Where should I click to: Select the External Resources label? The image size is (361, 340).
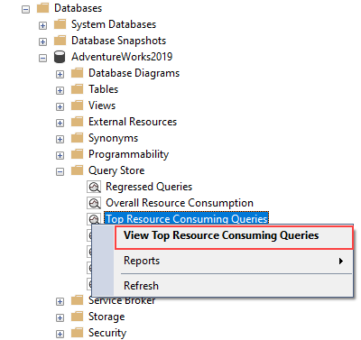tap(133, 122)
